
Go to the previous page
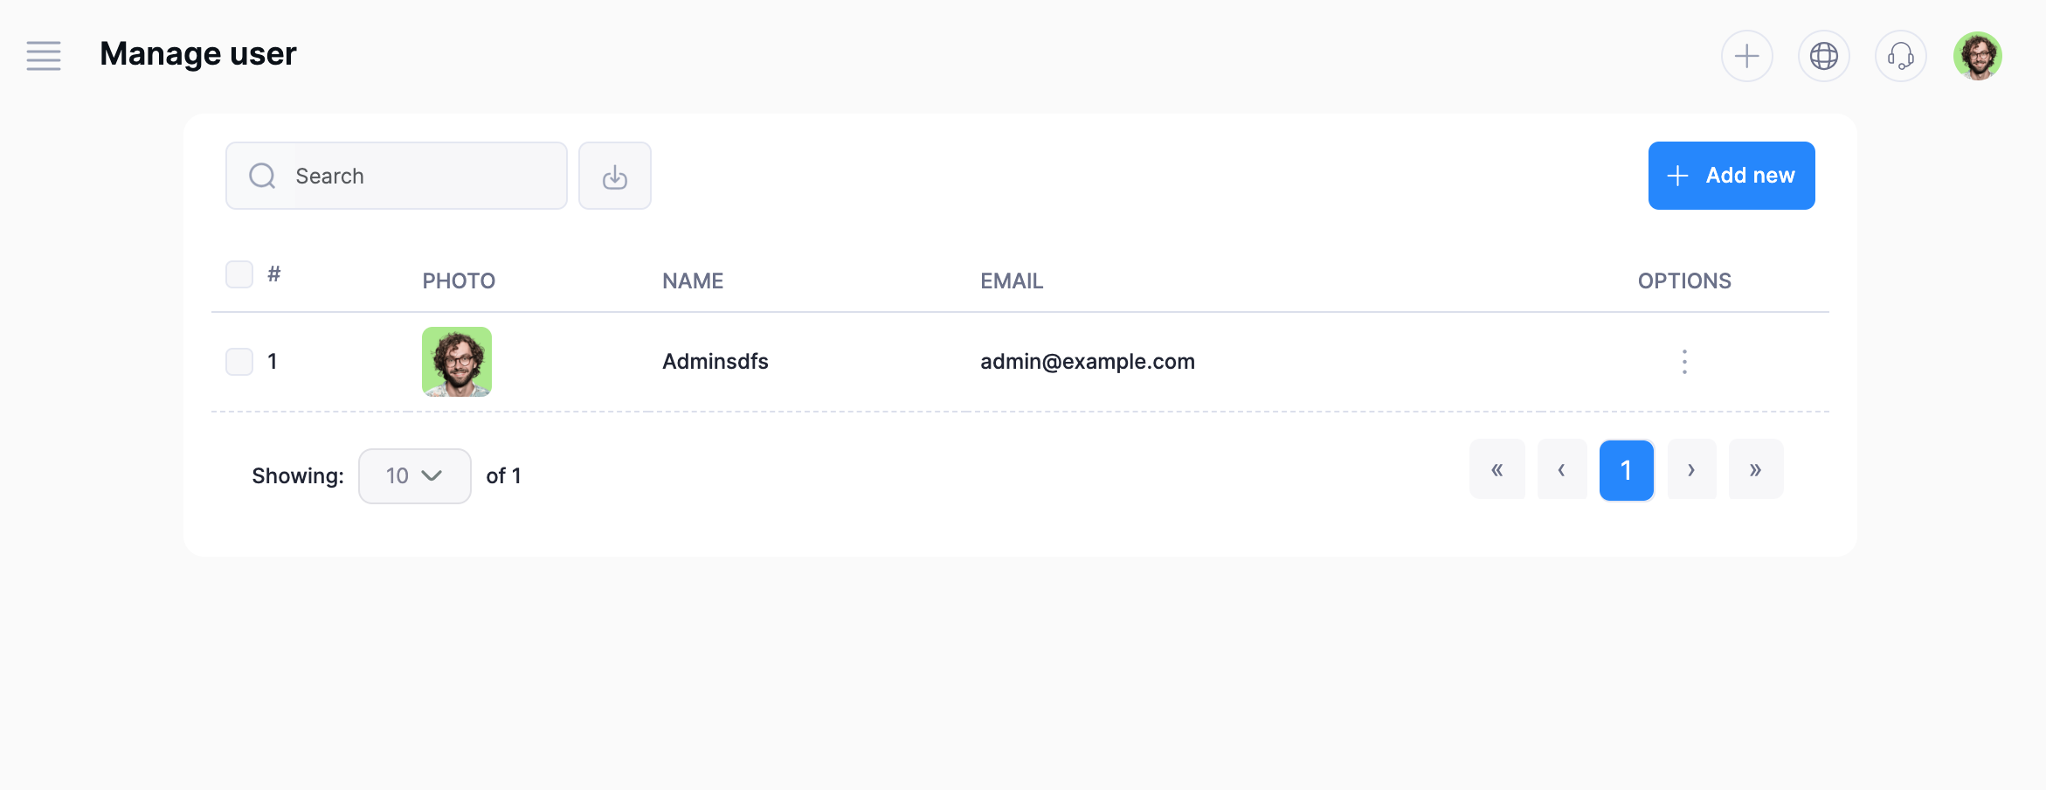click(1561, 470)
